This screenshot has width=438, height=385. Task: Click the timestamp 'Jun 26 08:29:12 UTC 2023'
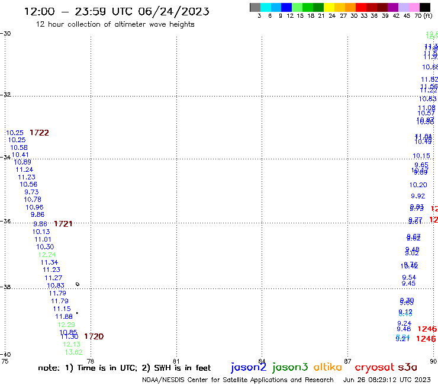pos(387,380)
